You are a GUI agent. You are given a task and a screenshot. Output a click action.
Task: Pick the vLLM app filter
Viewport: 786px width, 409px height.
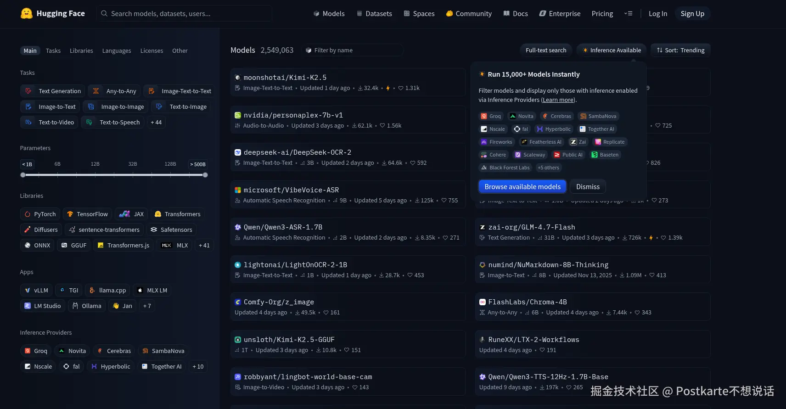point(36,290)
